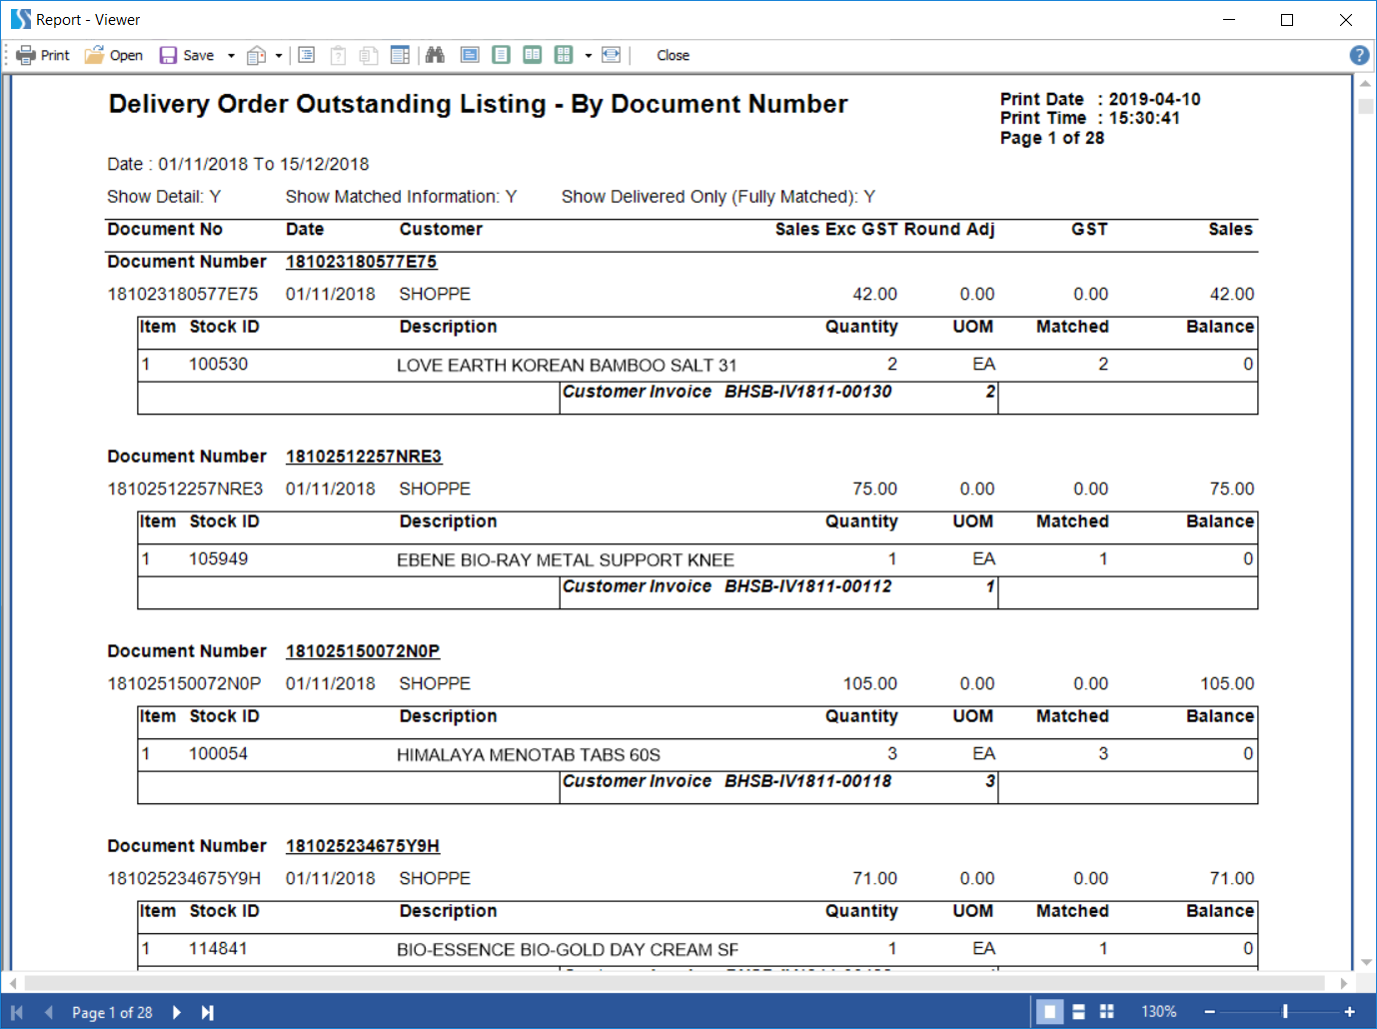Click invoice BHSB-IV1811-00130

click(x=808, y=392)
